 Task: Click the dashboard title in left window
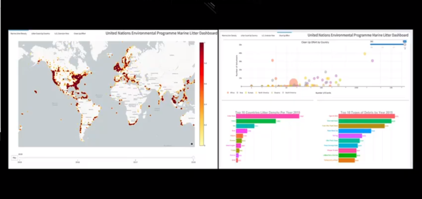click(161, 33)
